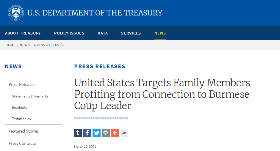Viewport: 280px width, 151px height.
Task: Go to News breadcrumb link
Action: (x=25, y=45)
